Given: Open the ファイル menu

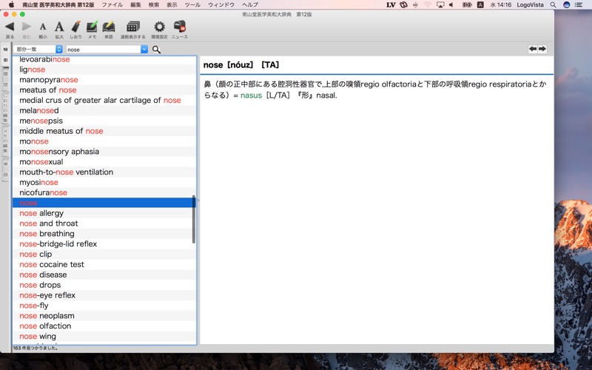Looking at the screenshot, I should [x=112, y=5].
